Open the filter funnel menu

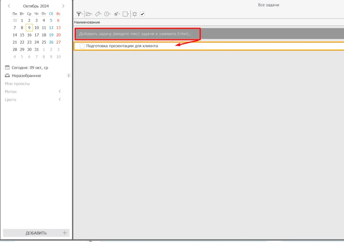(x=79, y=14)
